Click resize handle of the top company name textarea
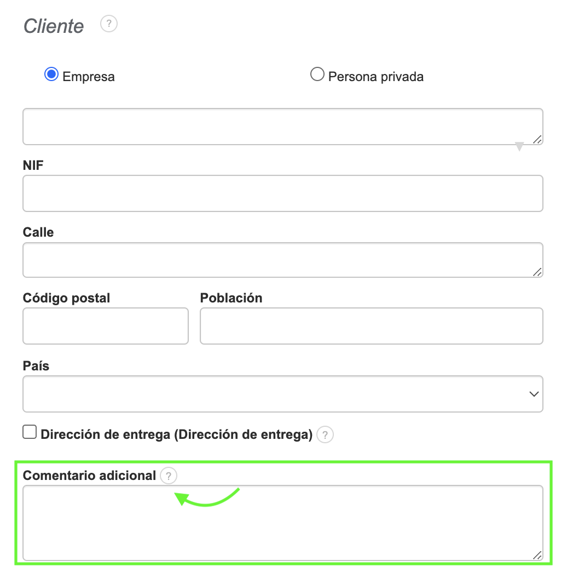 (x=537, y=140)
